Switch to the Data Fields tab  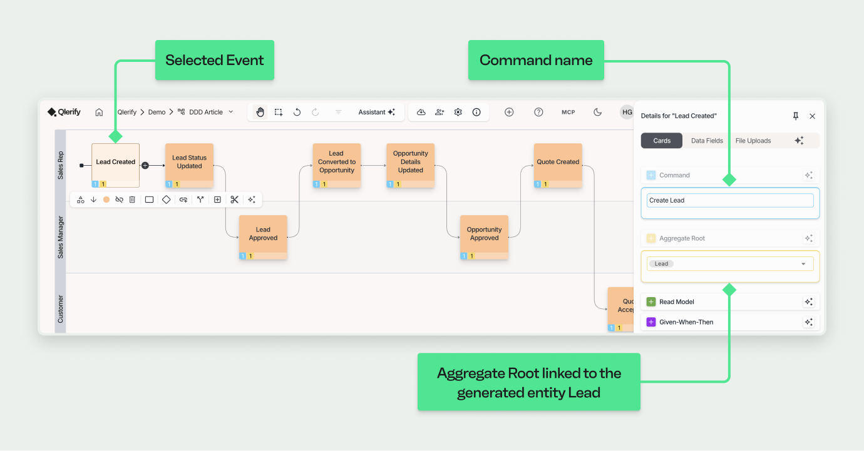[707, 141]
